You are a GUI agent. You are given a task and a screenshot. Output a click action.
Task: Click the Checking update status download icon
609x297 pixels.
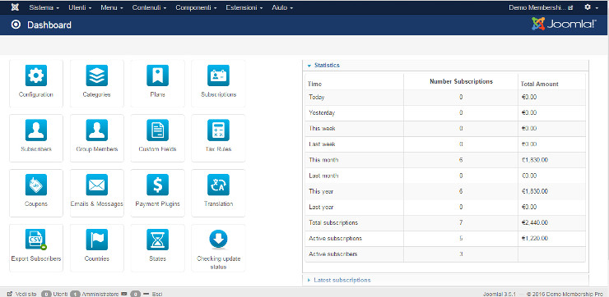[x=218, y=240]
